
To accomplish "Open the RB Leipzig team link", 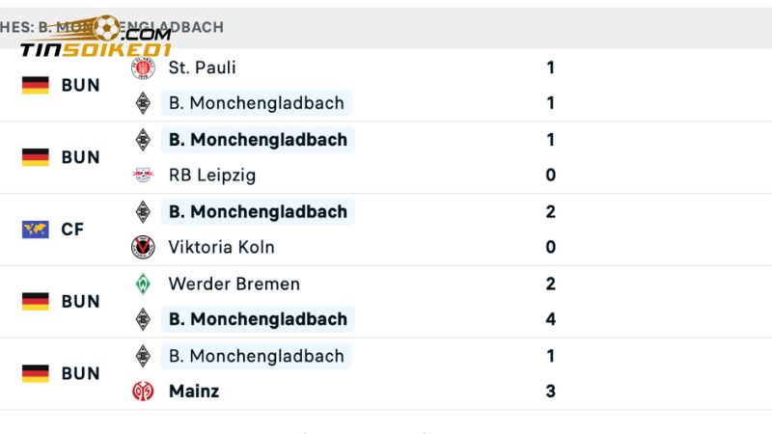I will [x=211, y=176].
